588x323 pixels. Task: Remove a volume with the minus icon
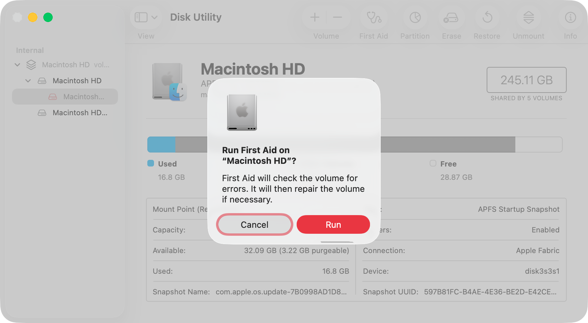337,17
